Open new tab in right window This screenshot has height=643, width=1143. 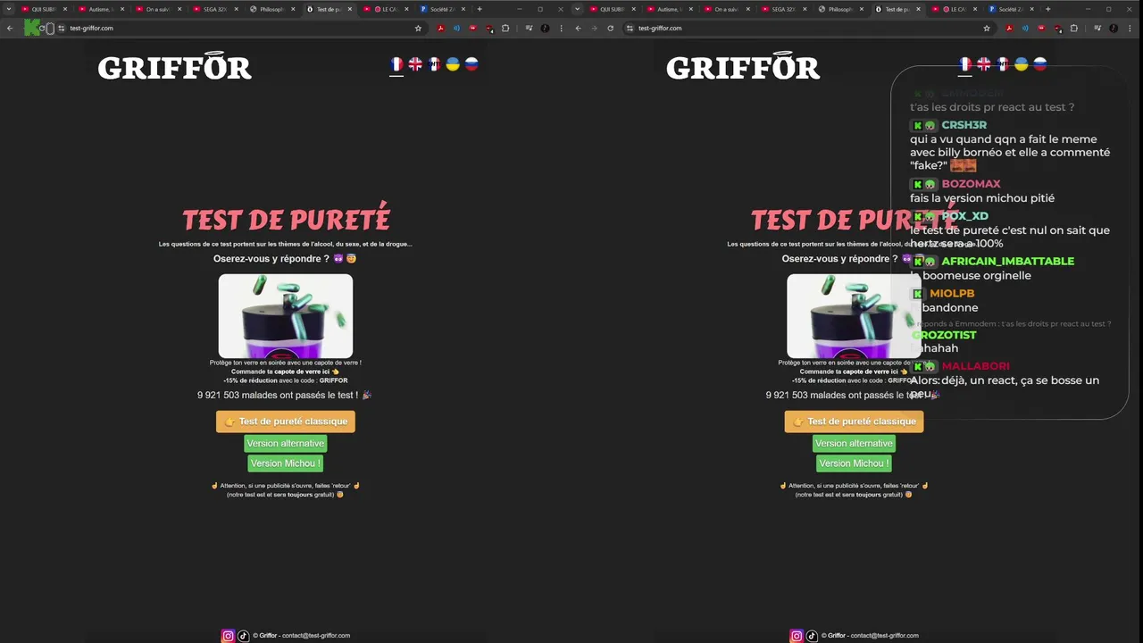click(1047, 9)
